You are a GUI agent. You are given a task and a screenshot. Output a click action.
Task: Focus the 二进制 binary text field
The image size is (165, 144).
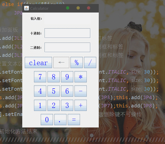click(67, 47)
